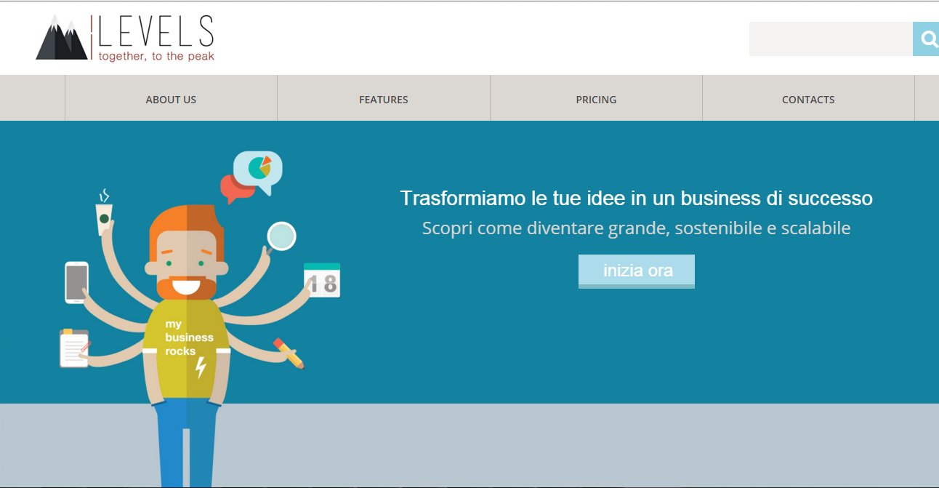Screen dimensions: 939x488
Task: Open the Pricing page
Action: pyautogui.click(x=596, y=100)
